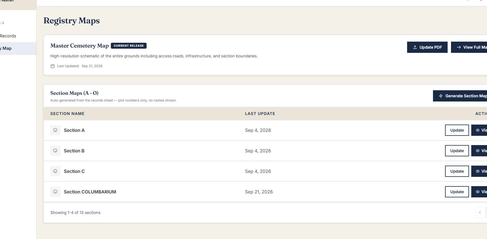Image resolution: width=487 pixels, height=239 pixels.
Task: Go to previous page of sections
Action: click(x=480, y=213)
